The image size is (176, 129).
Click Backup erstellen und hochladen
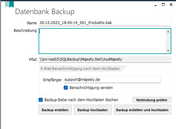[142, 110]
